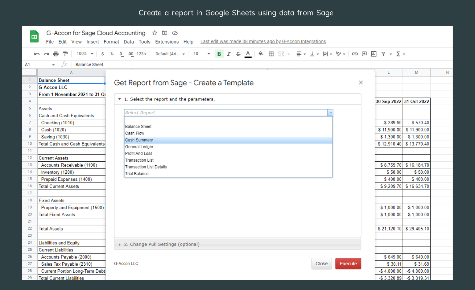
Task: Choose General Ledger report option
Action: [x=228, y=147]
